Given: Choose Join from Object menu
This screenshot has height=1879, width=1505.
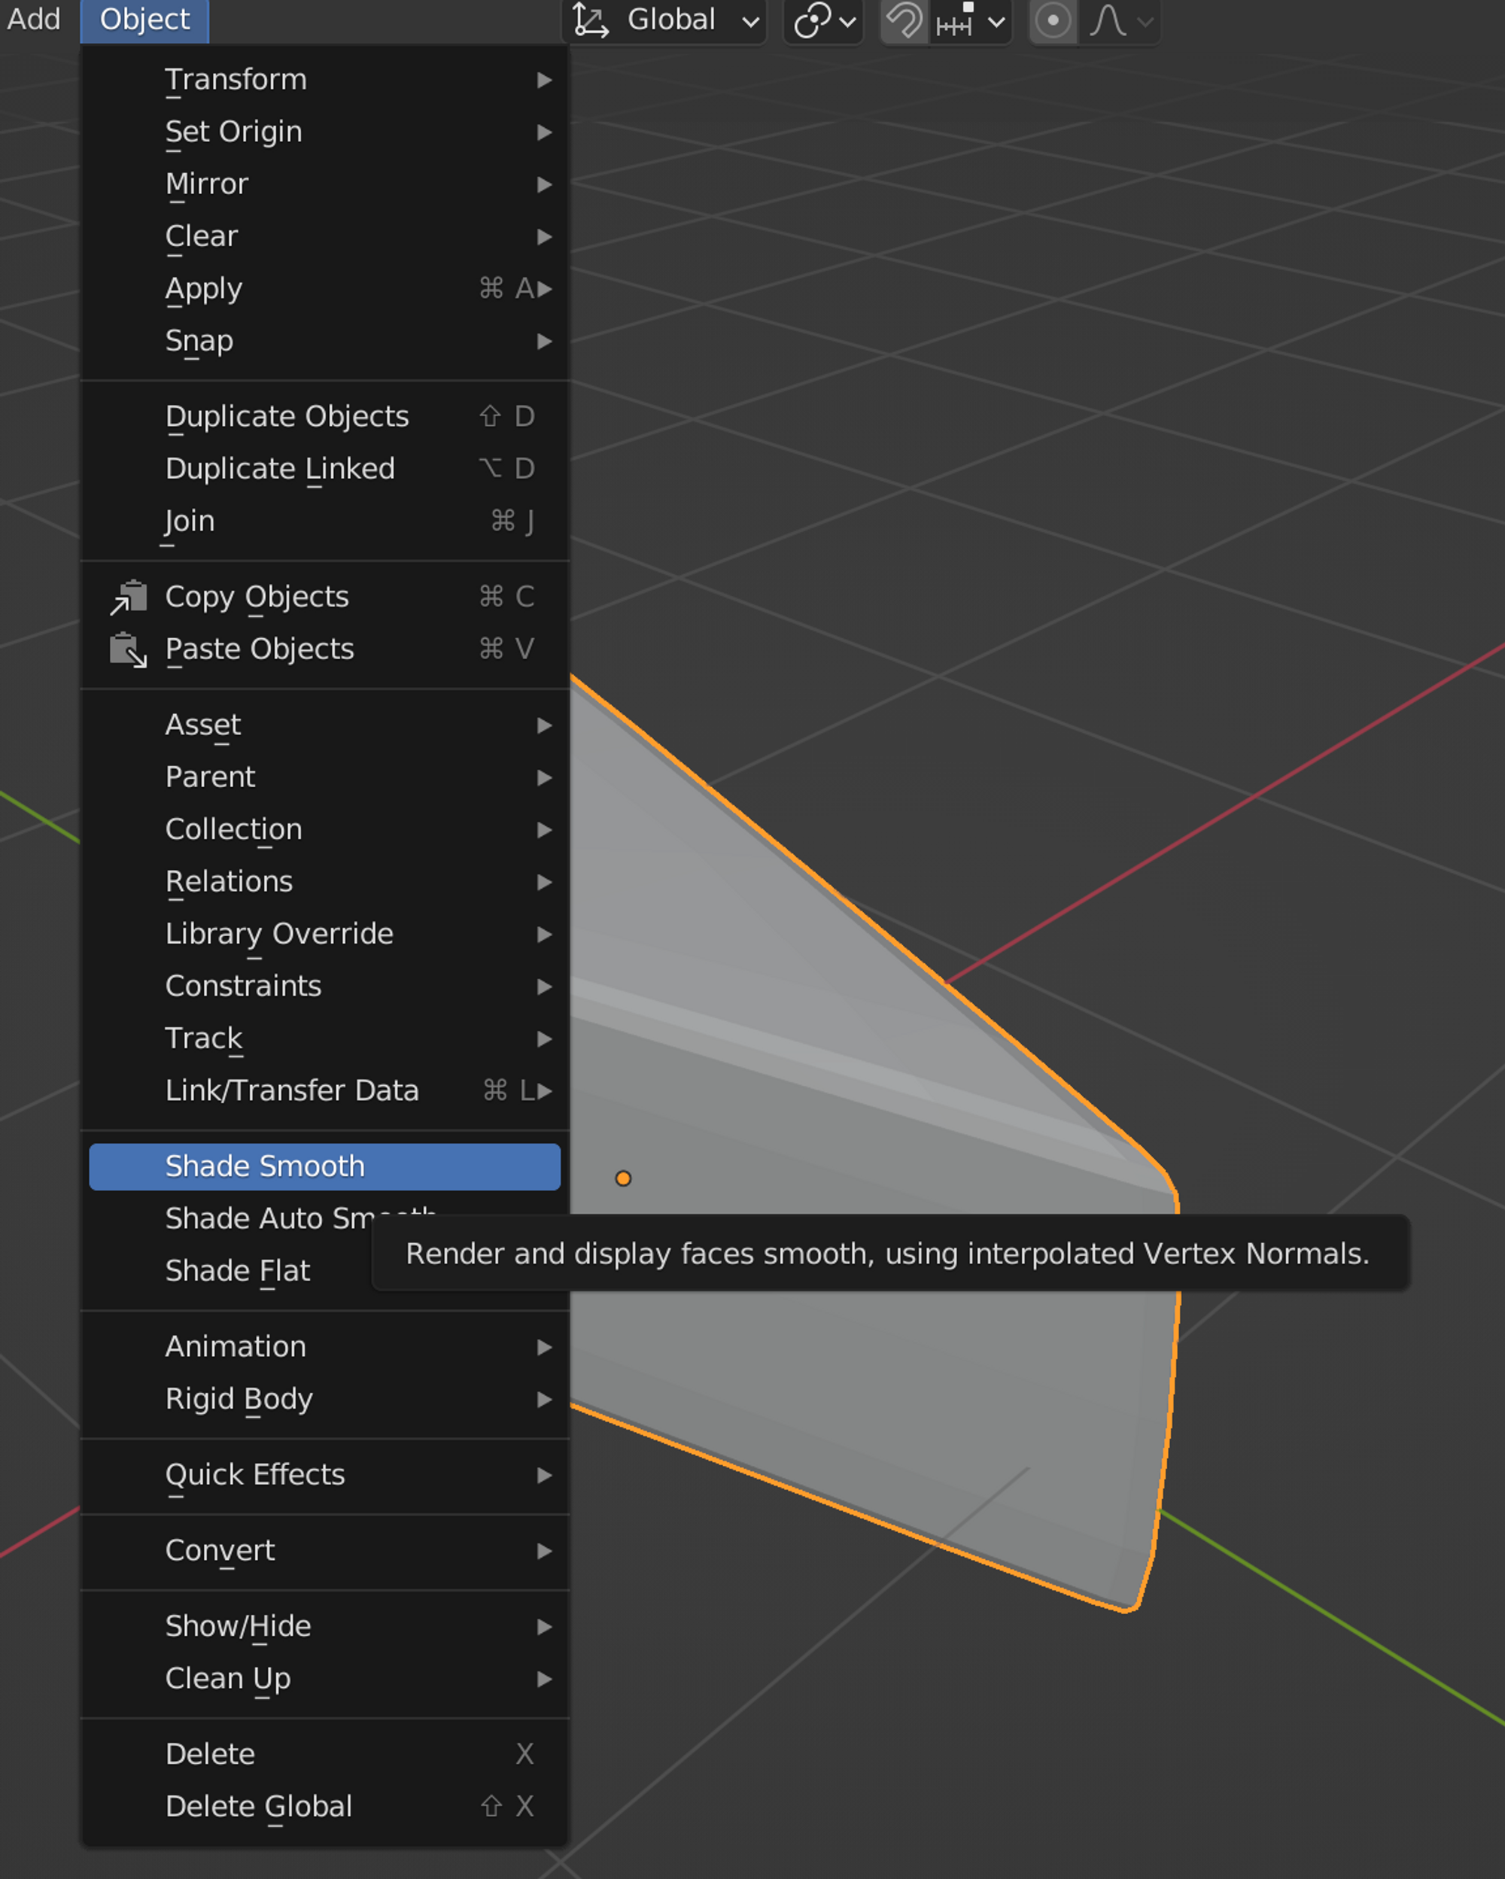Looking at the screenshot, I should tap(190, 521).
